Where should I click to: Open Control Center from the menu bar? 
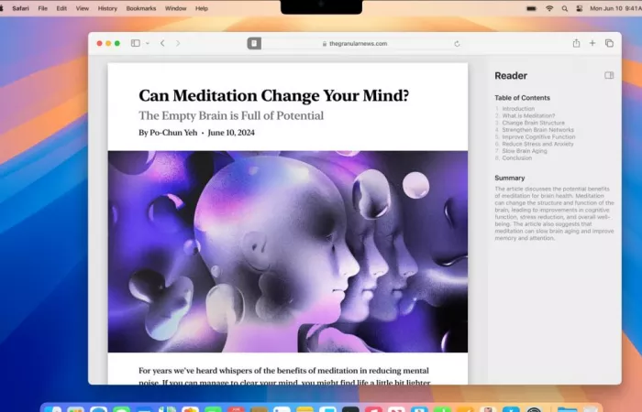(x=579, y=8)
